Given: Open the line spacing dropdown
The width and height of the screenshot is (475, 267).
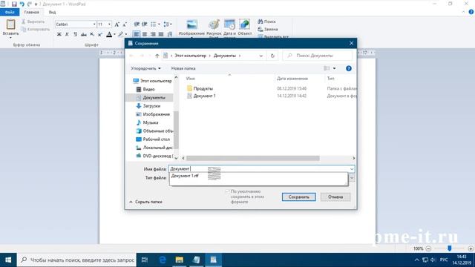Looking at the screenshot, I should tap(168, 24).
